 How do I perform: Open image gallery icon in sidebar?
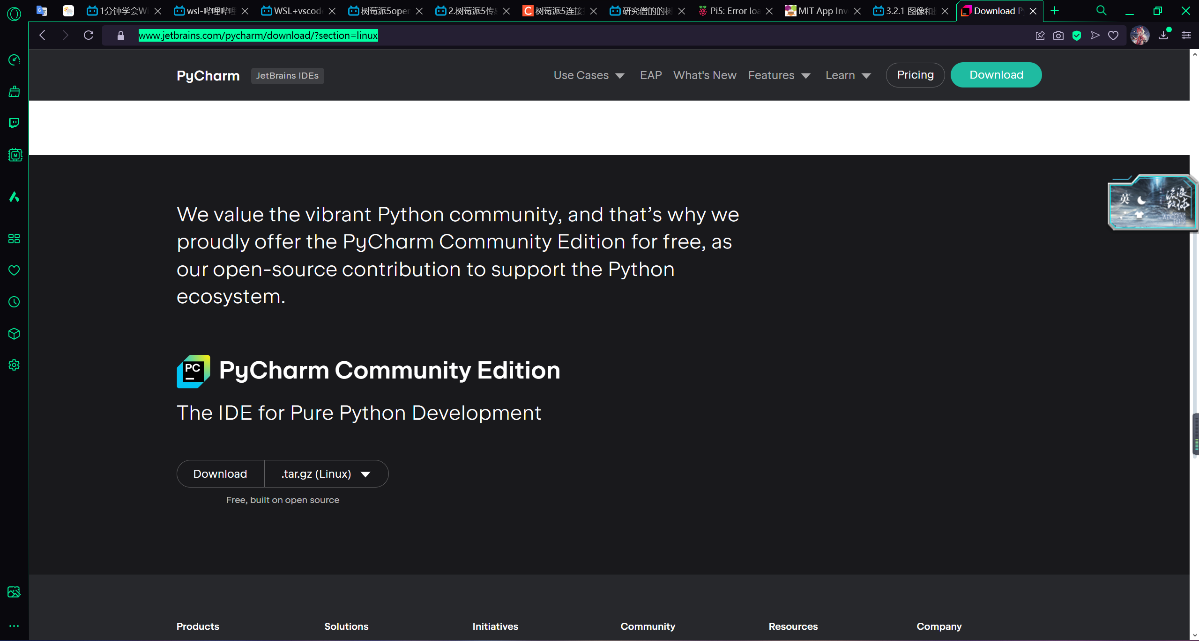click(x=14, y=592)
